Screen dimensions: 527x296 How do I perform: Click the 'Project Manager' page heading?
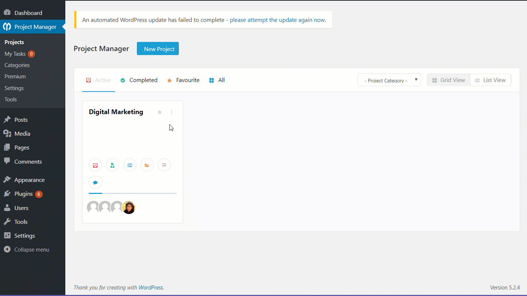101,49
